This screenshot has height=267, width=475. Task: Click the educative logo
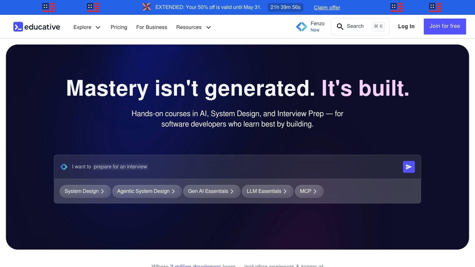click(36, 27)
